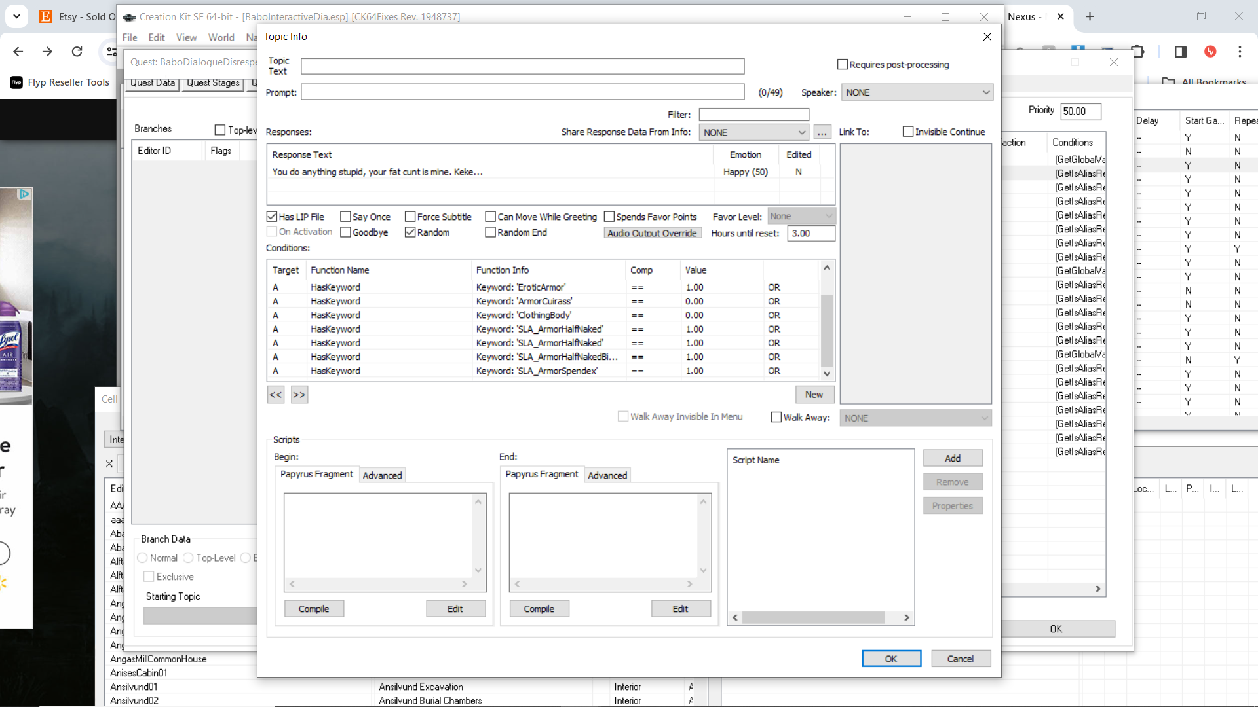Viewport: 1258px width, 707px height.
Task: Open the Edit menu in Creation Kit
Action: pyautogui.click(x=157, y=37)
